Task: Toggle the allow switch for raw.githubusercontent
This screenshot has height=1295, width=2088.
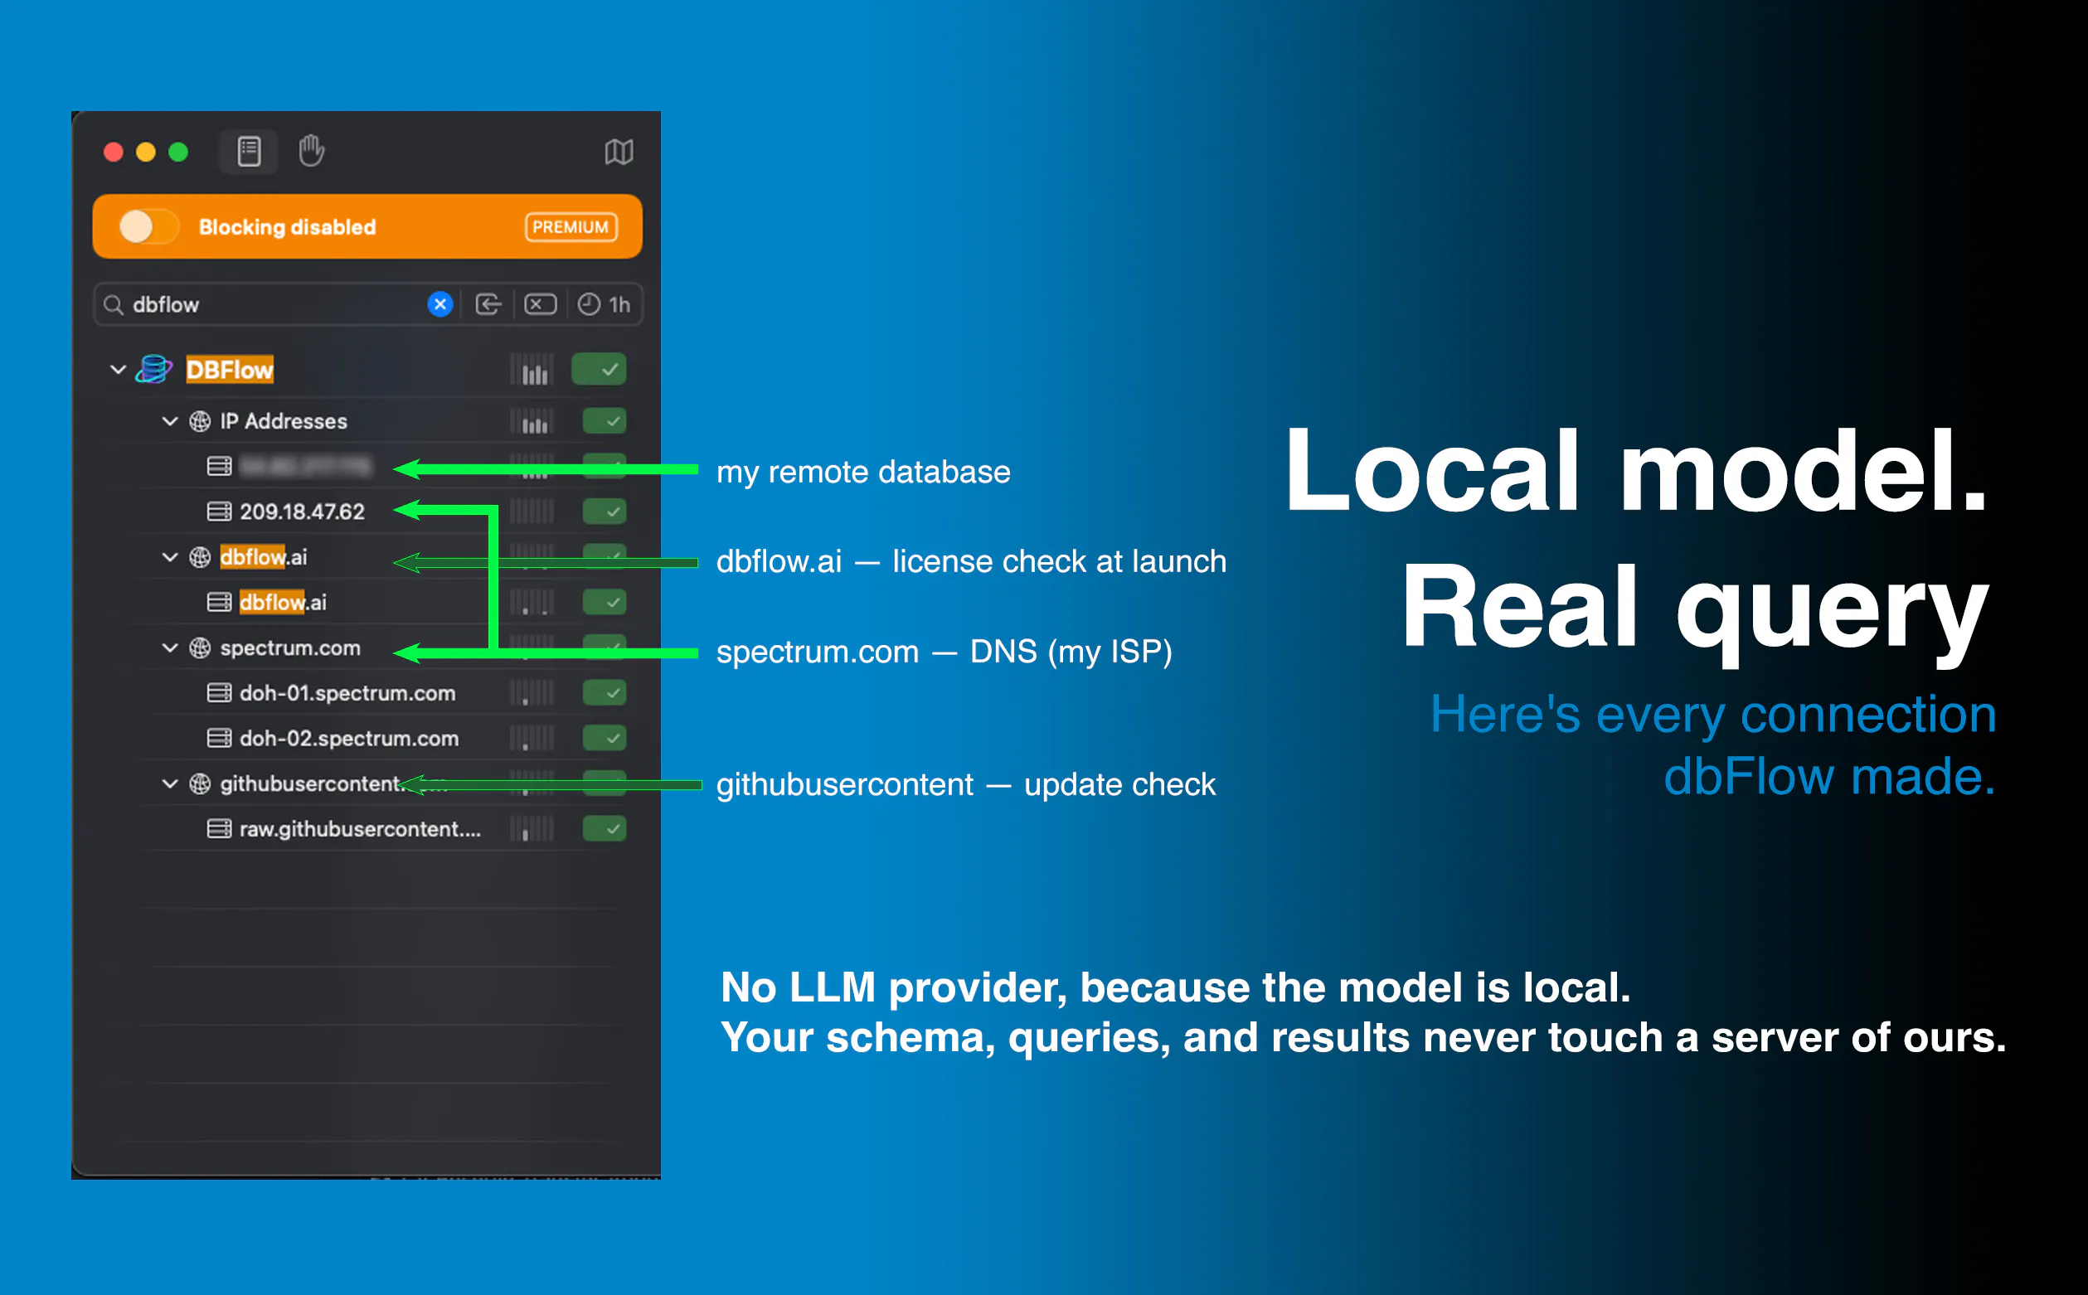Action: [x=604, y=829]
